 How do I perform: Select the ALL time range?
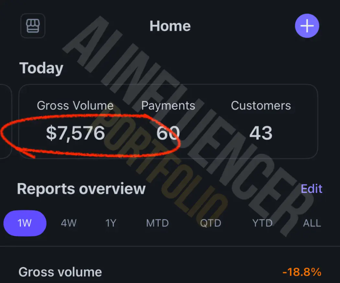[312, 223]
